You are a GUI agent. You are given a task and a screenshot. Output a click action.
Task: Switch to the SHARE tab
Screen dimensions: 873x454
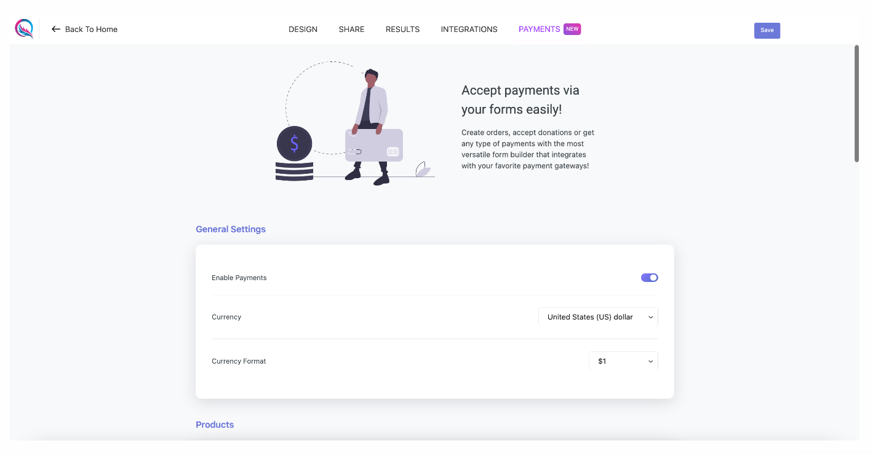click(x=352, y=29)
